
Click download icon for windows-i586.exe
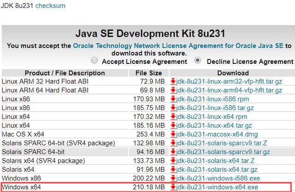(x=173, y=179)
